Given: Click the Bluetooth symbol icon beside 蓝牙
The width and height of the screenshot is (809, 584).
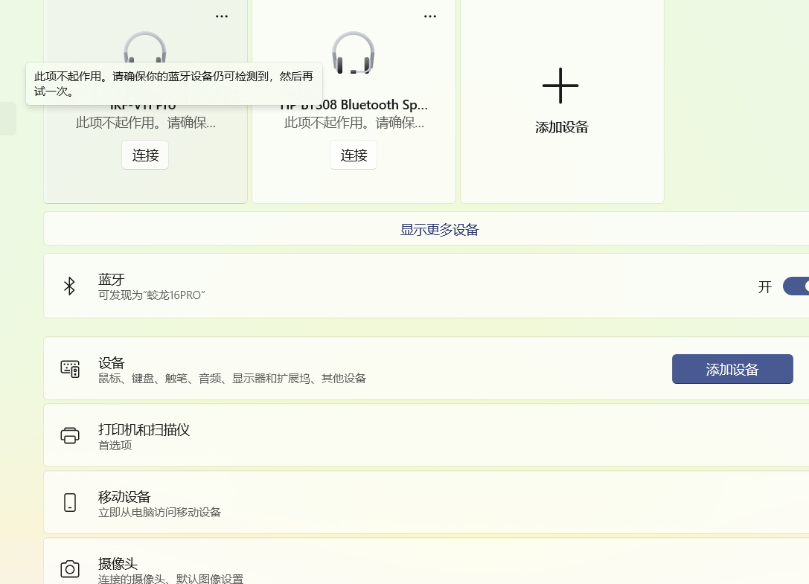Looking at the screenshot, I should [70, 286].
